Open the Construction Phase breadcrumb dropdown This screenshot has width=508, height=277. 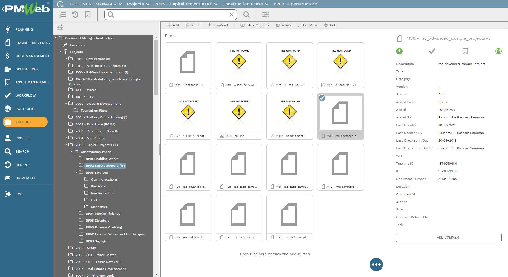click(x=267, y=4)
